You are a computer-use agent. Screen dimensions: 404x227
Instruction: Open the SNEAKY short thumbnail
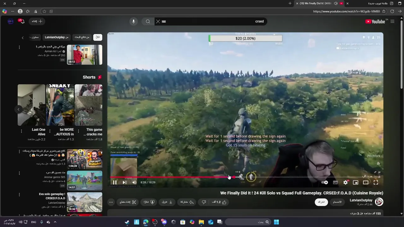click(x=60, y=105)
